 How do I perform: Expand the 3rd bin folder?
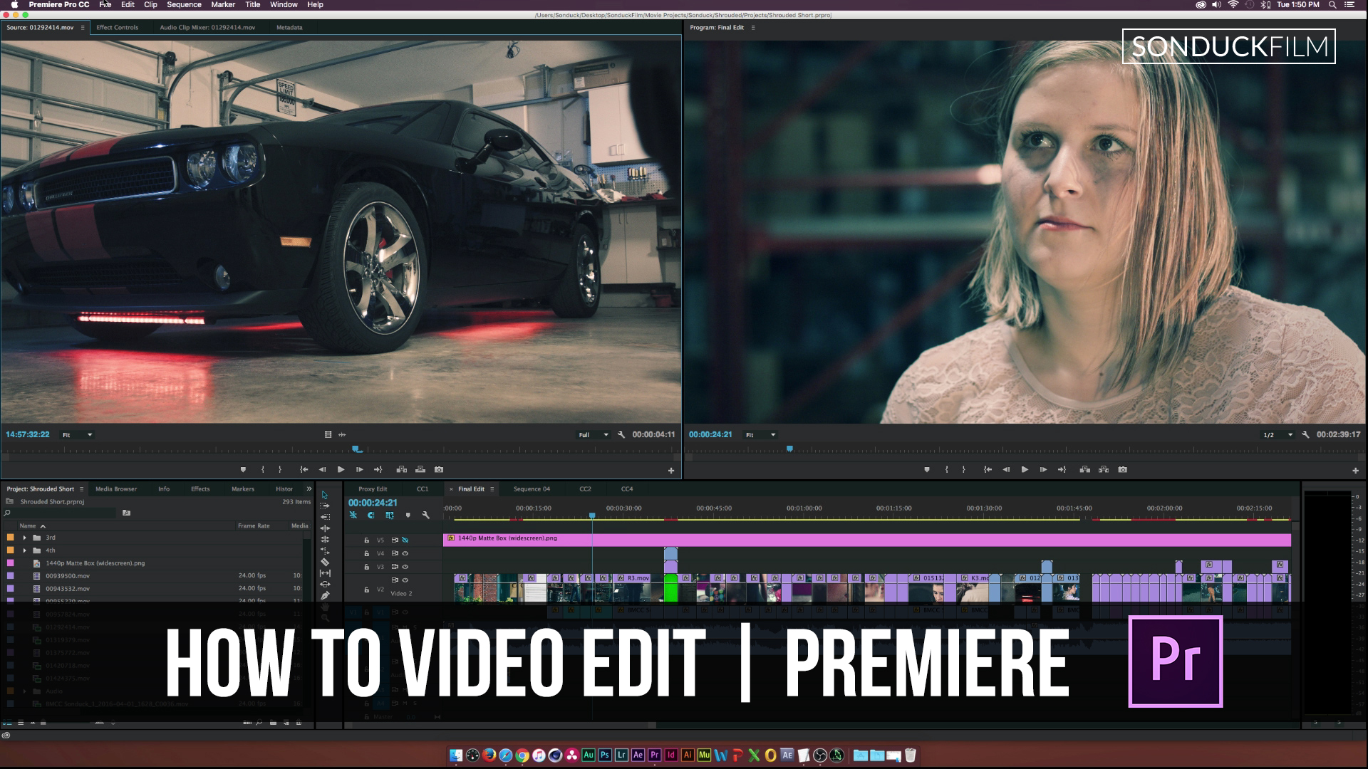25,538
